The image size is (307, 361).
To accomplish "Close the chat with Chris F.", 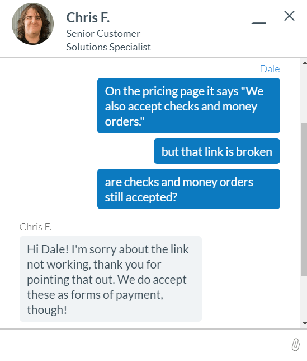I will click(289, 16).
